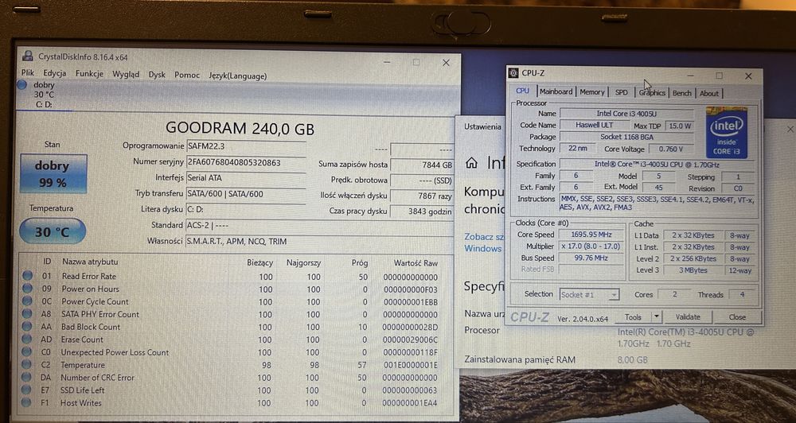Click the 30 °C temperature indicator
Screen dimensions: 796x423
53,232
